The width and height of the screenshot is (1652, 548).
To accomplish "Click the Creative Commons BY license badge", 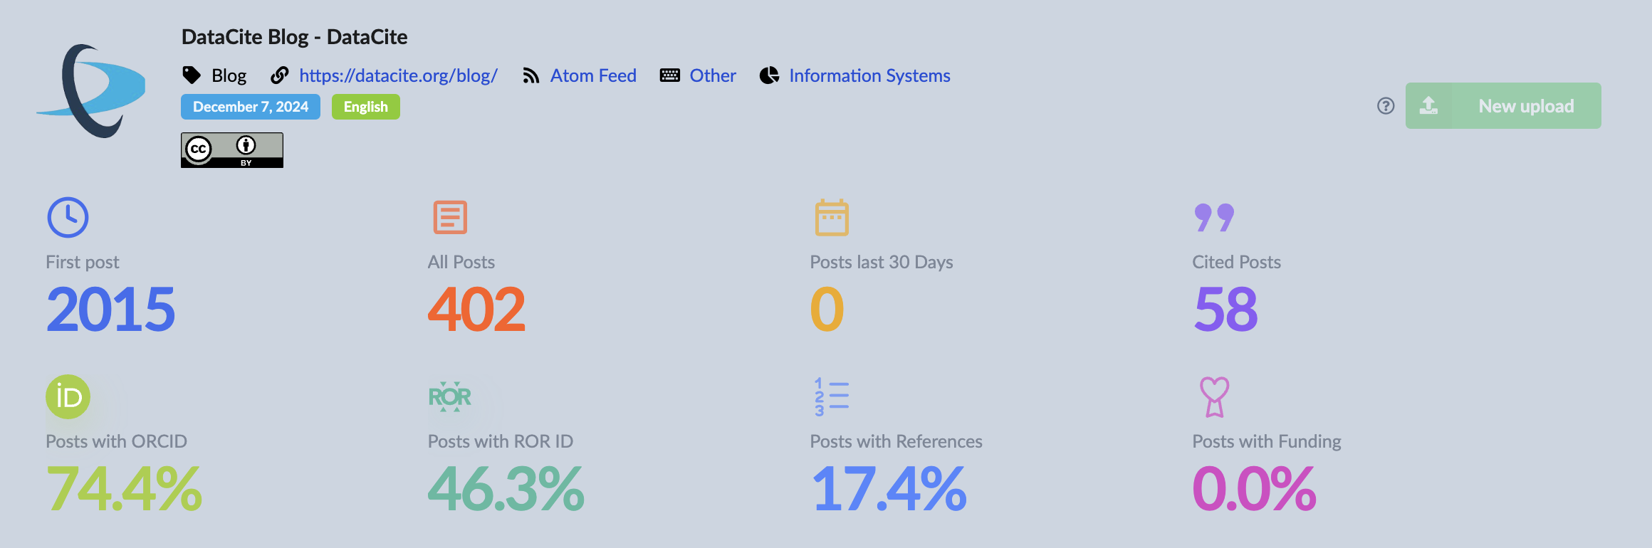I will pos(232,150).
